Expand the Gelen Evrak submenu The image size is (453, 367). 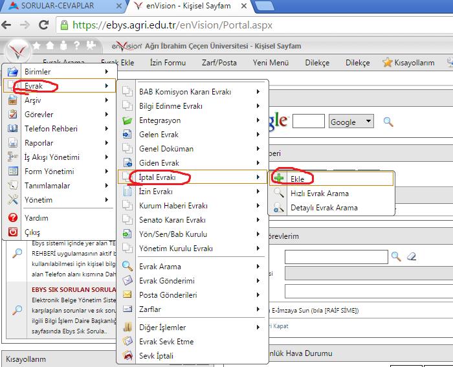point(258,135)
